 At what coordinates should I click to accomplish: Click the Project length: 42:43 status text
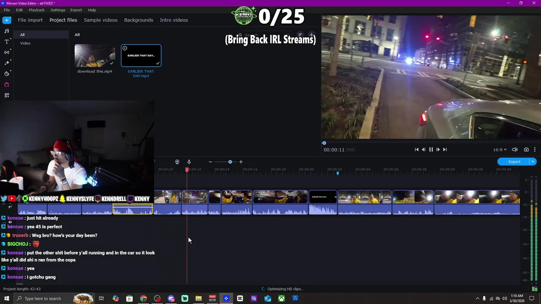point(22,289)
